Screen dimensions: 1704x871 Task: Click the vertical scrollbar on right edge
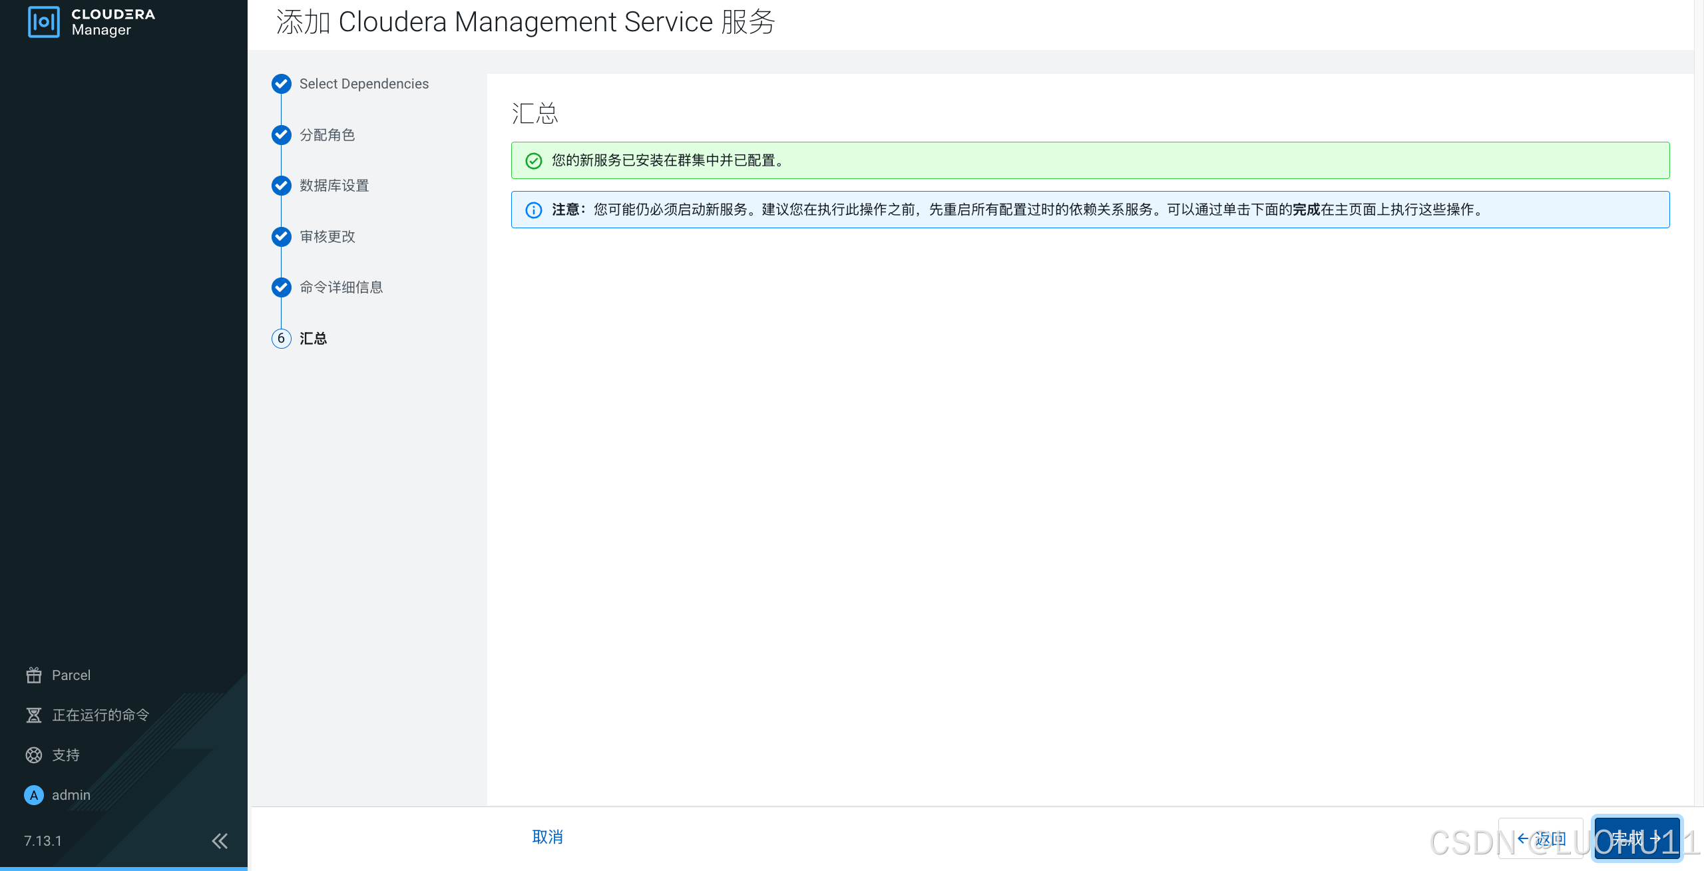[1699, 399]
